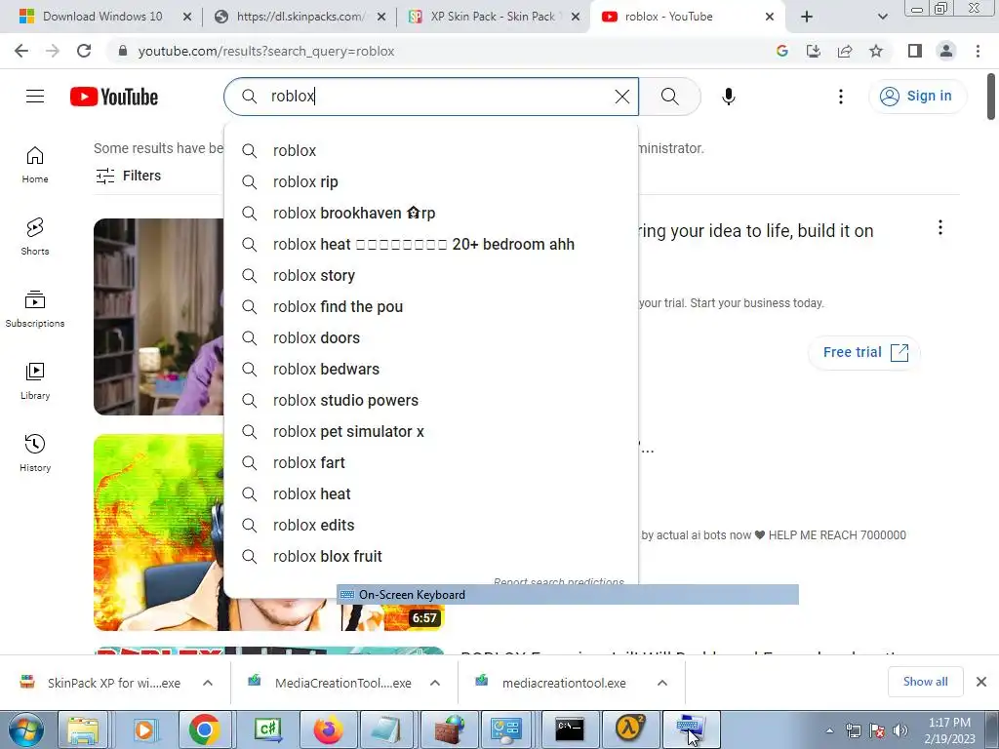This screenshot has width=999, height=749.
Task: Clear the search box with the X
Action: 621,97
